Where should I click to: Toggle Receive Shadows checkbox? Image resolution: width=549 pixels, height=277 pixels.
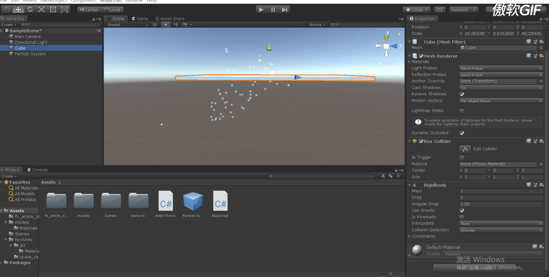click(x=462, y=94)
